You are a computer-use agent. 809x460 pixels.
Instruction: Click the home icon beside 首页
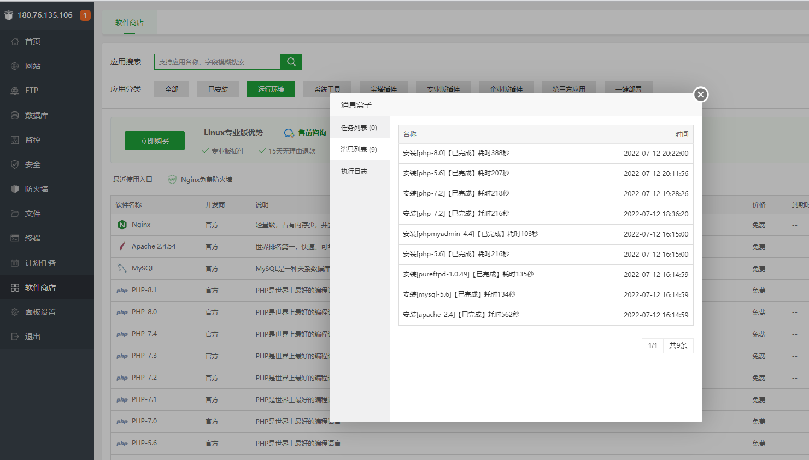15,42
